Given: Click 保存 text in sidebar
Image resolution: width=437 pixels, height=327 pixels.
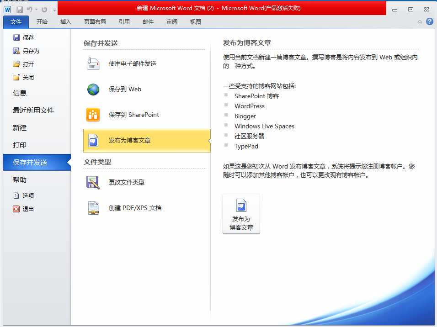Looking at the screenshot, I should coord(28,37).
